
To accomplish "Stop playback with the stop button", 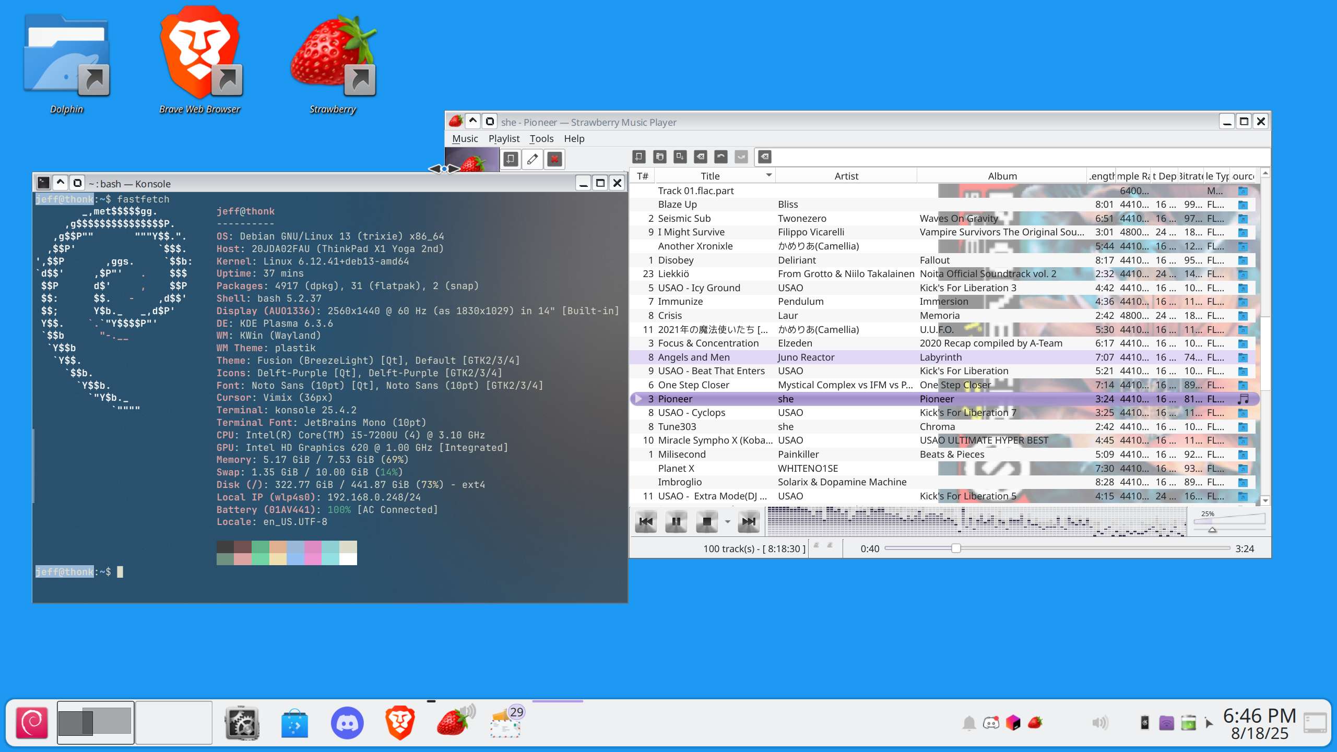I will pos(707,521).
